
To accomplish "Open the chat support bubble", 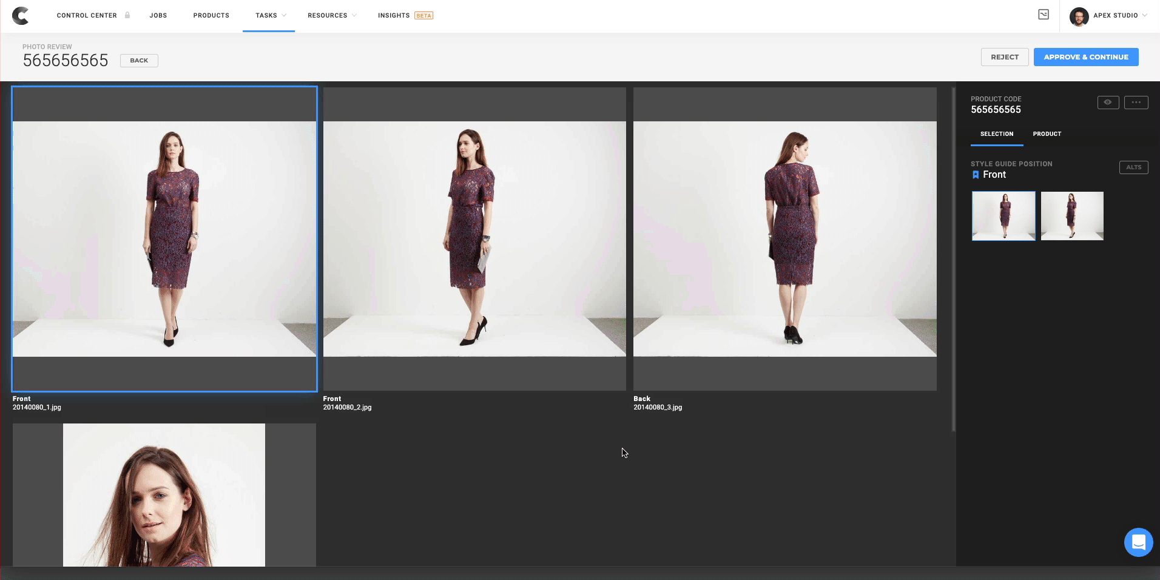I will click(1138, 542).
